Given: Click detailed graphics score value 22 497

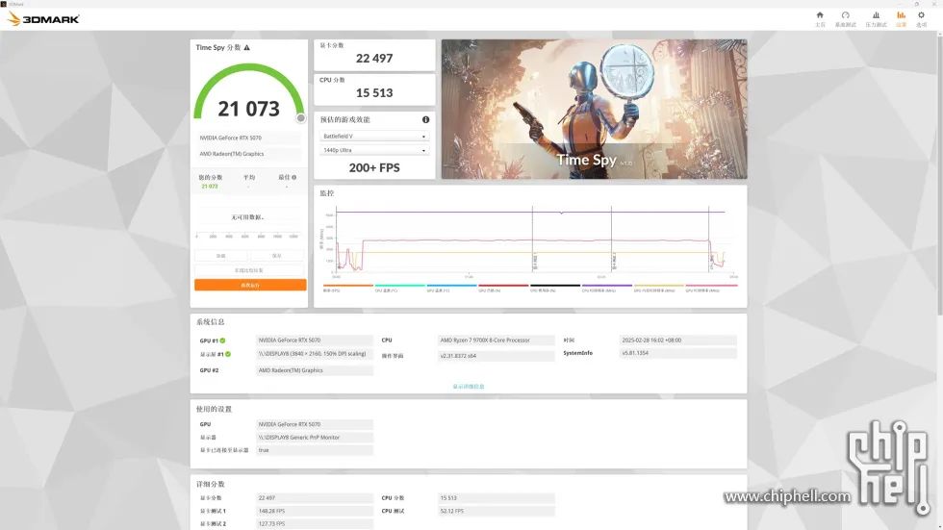Looking at the screenshot, I should click(x=315, y=498).
